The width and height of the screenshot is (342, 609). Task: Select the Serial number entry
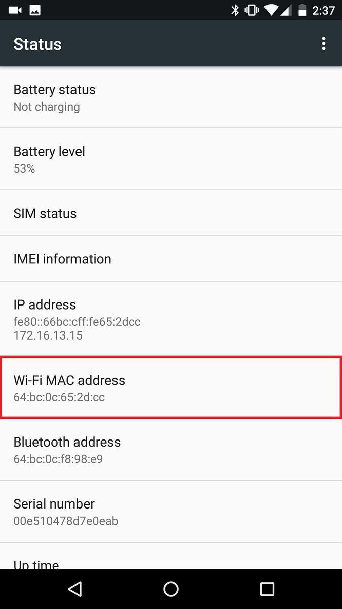tap(171, 512)
